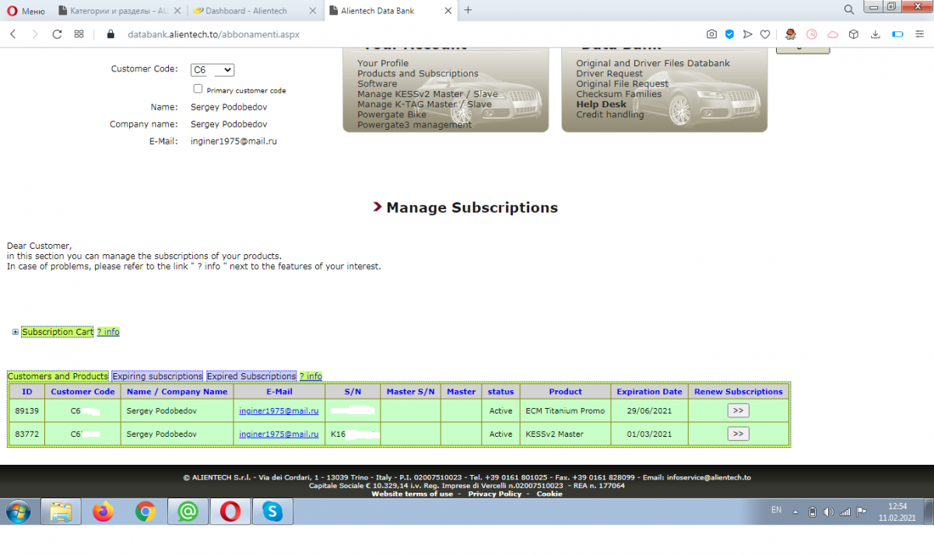The image size is (934, 555).
Task: Click the Subscription Cart label
Action: tap(58, 332)
